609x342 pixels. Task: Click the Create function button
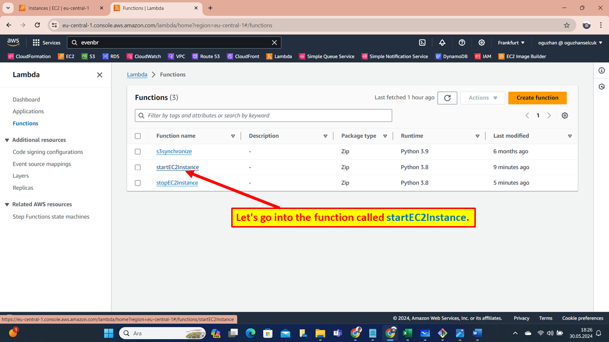tap(537, 97)
